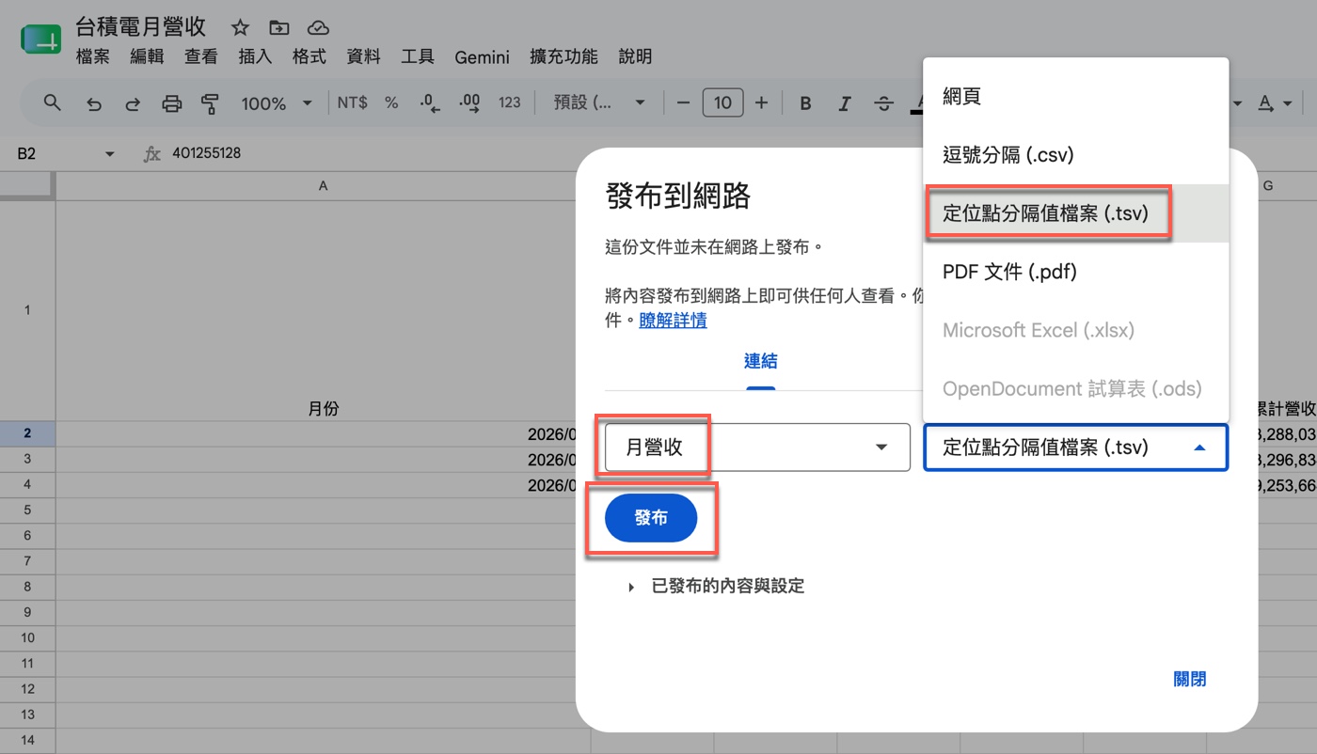This screenshot has height=754, width=1317.
Task: Open the 編輯 menu
Action: [147, 56]
